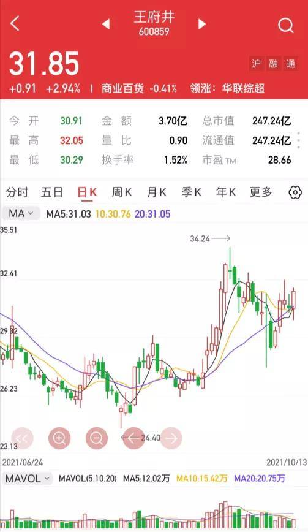Tap the end date 2021/10/13

(x=287, y=462)
